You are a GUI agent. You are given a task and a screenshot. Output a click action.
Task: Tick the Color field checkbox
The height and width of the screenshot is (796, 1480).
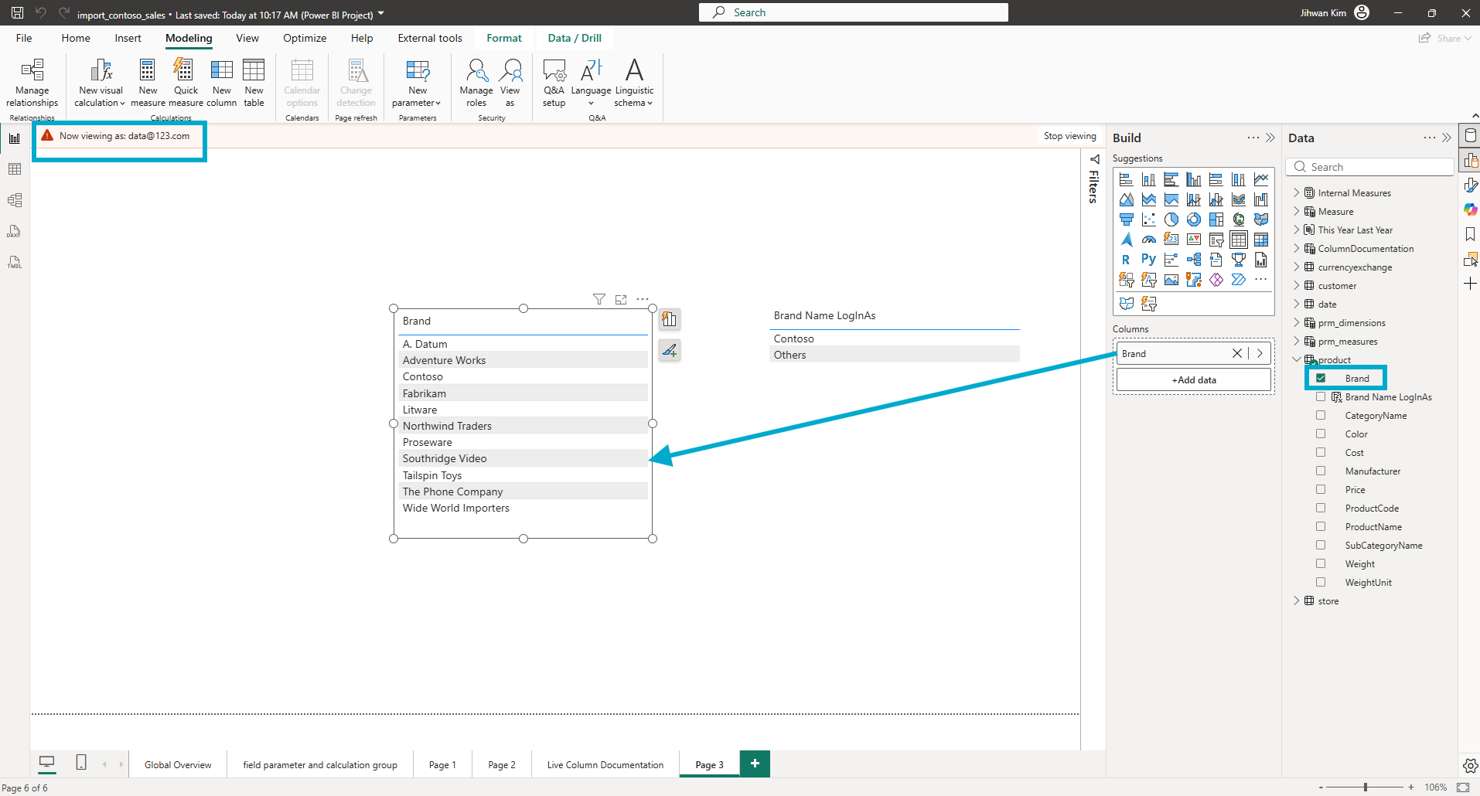click(x=1321, y=434)
